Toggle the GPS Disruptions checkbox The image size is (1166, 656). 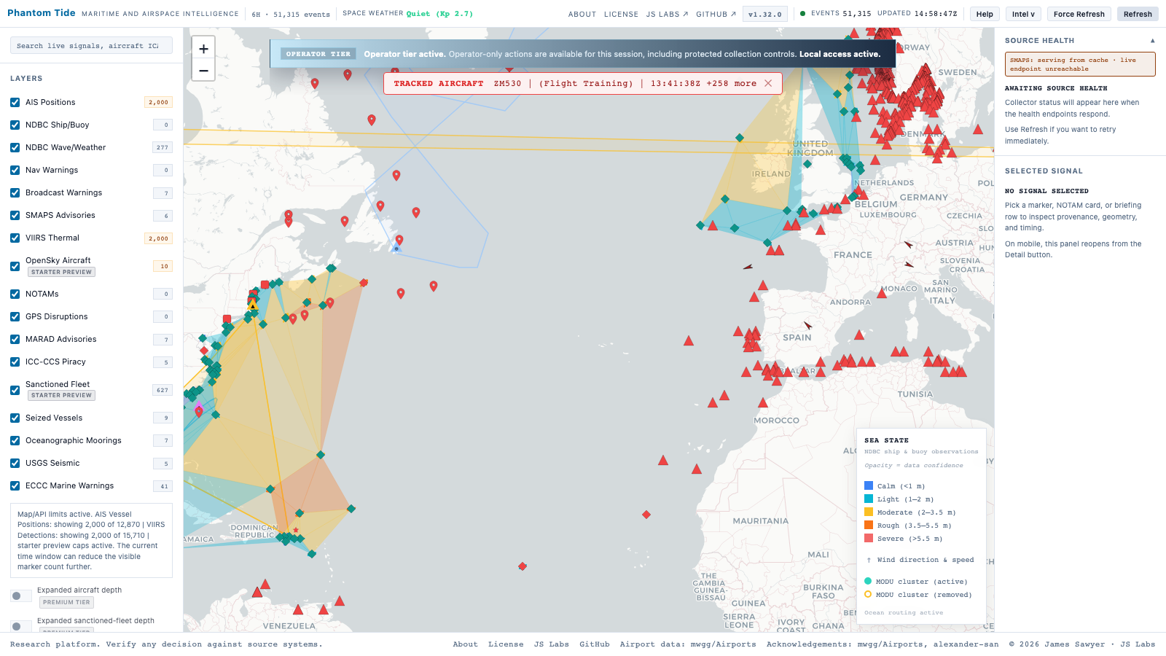[15, 316]
